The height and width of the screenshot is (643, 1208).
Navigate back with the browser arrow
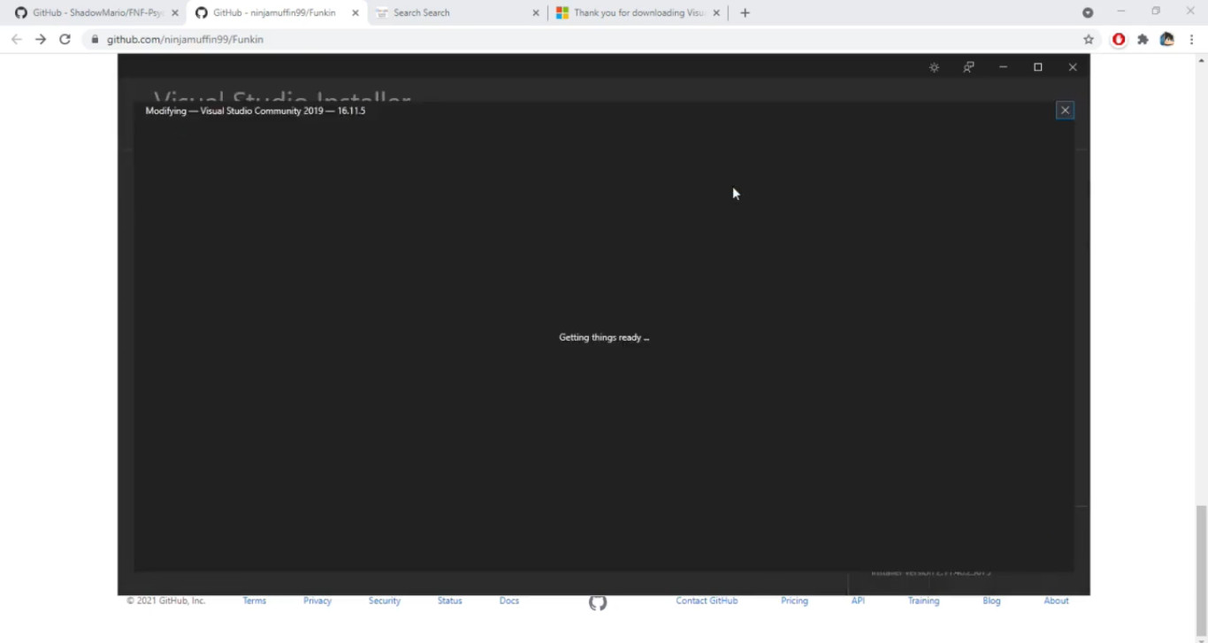(16, 39)
